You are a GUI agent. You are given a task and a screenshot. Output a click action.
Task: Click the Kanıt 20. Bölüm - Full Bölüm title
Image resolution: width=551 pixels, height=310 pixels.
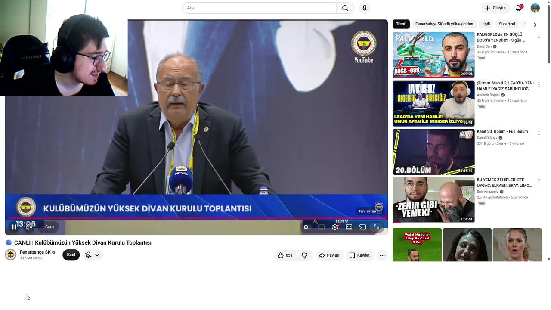[502, 132]
